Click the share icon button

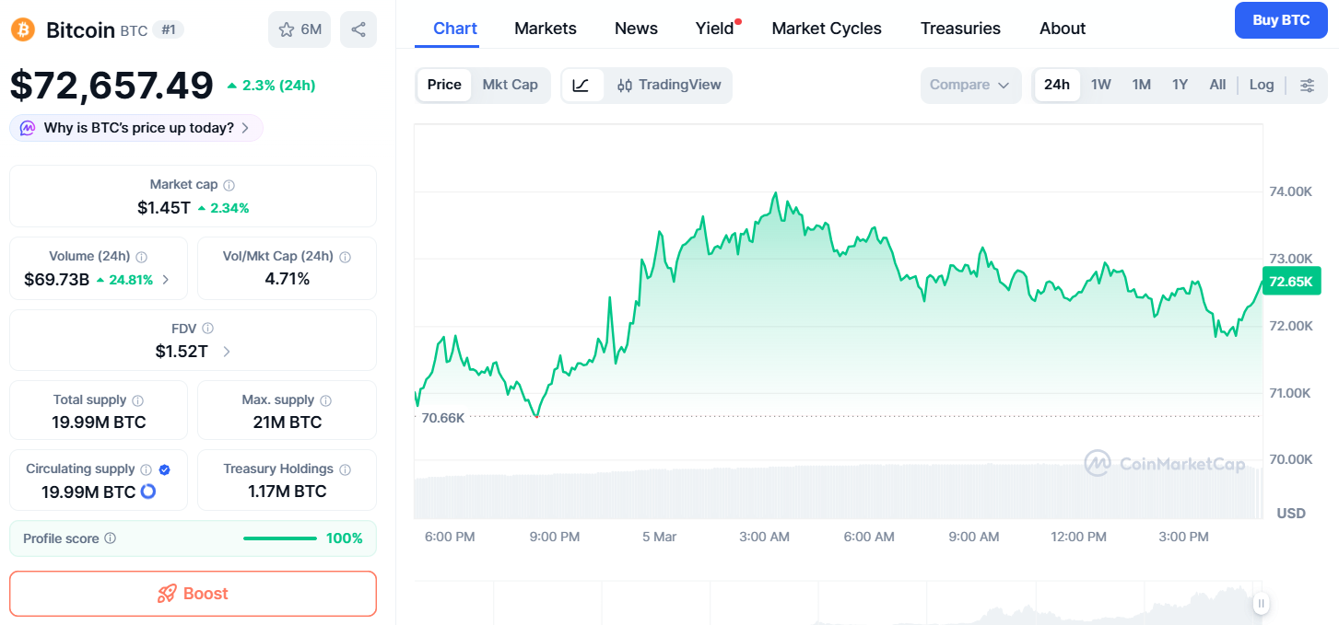[x=358, y=29]
